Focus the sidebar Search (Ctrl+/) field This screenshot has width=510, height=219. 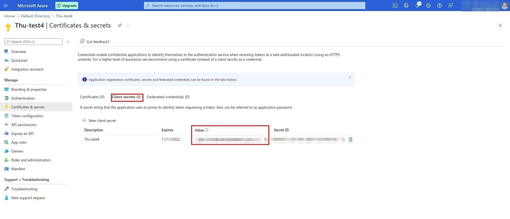pos(33,42)
